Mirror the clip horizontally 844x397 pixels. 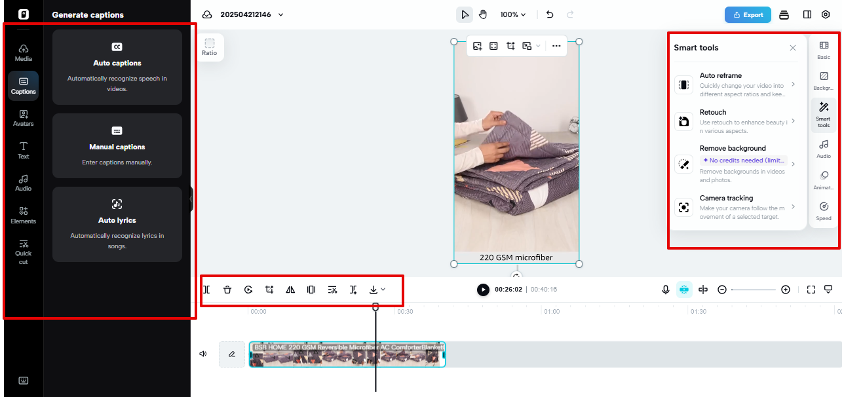290,290
